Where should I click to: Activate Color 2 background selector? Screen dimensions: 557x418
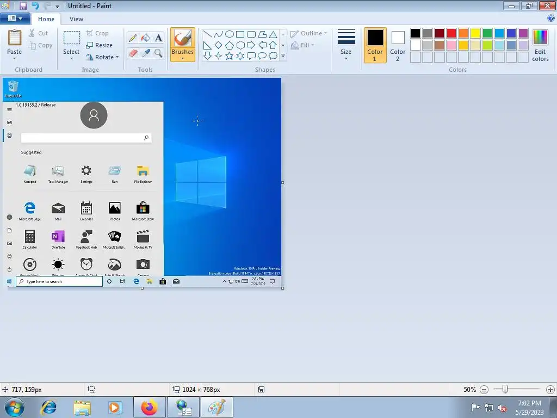coord(398,45)
